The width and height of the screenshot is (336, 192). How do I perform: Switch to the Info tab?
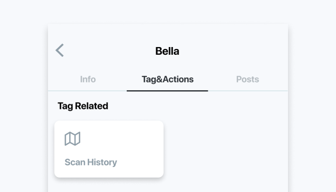click(88, 79)
